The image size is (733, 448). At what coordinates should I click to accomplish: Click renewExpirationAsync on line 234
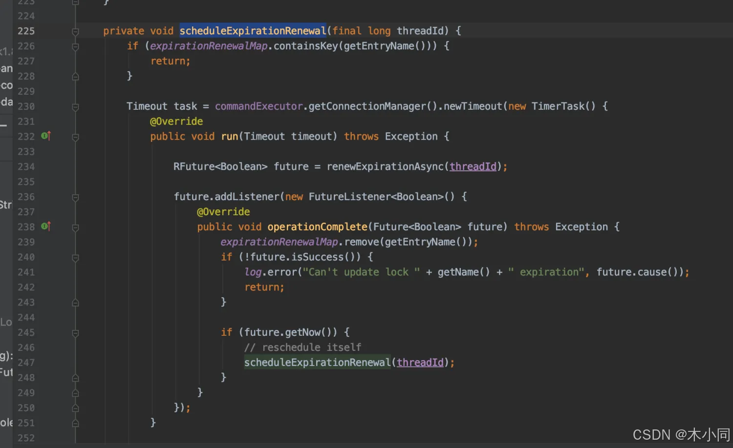pyautogui.click(x=385, y=166)
